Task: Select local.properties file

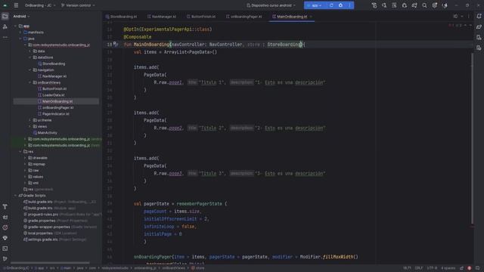Action: click(x=40, y=233)
